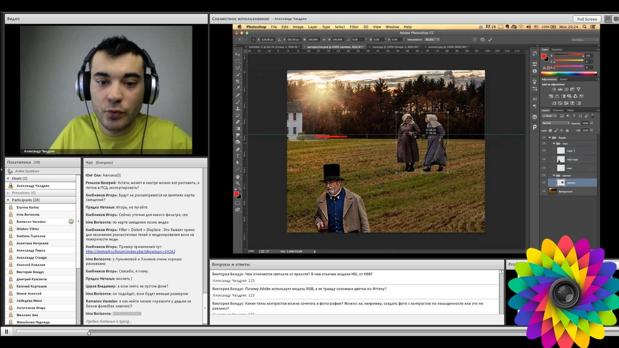619x348 pixels.
Task: Select the Zoom magnifier tool
Action: (x=238, y=183)
